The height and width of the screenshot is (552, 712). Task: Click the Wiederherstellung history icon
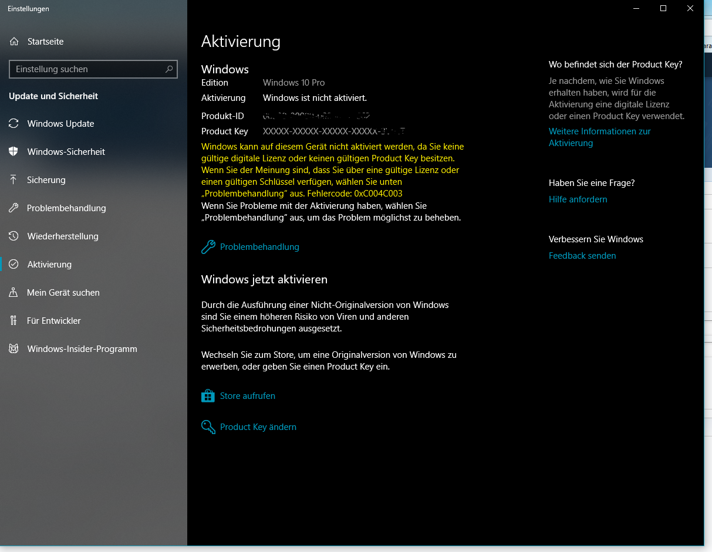14,236
